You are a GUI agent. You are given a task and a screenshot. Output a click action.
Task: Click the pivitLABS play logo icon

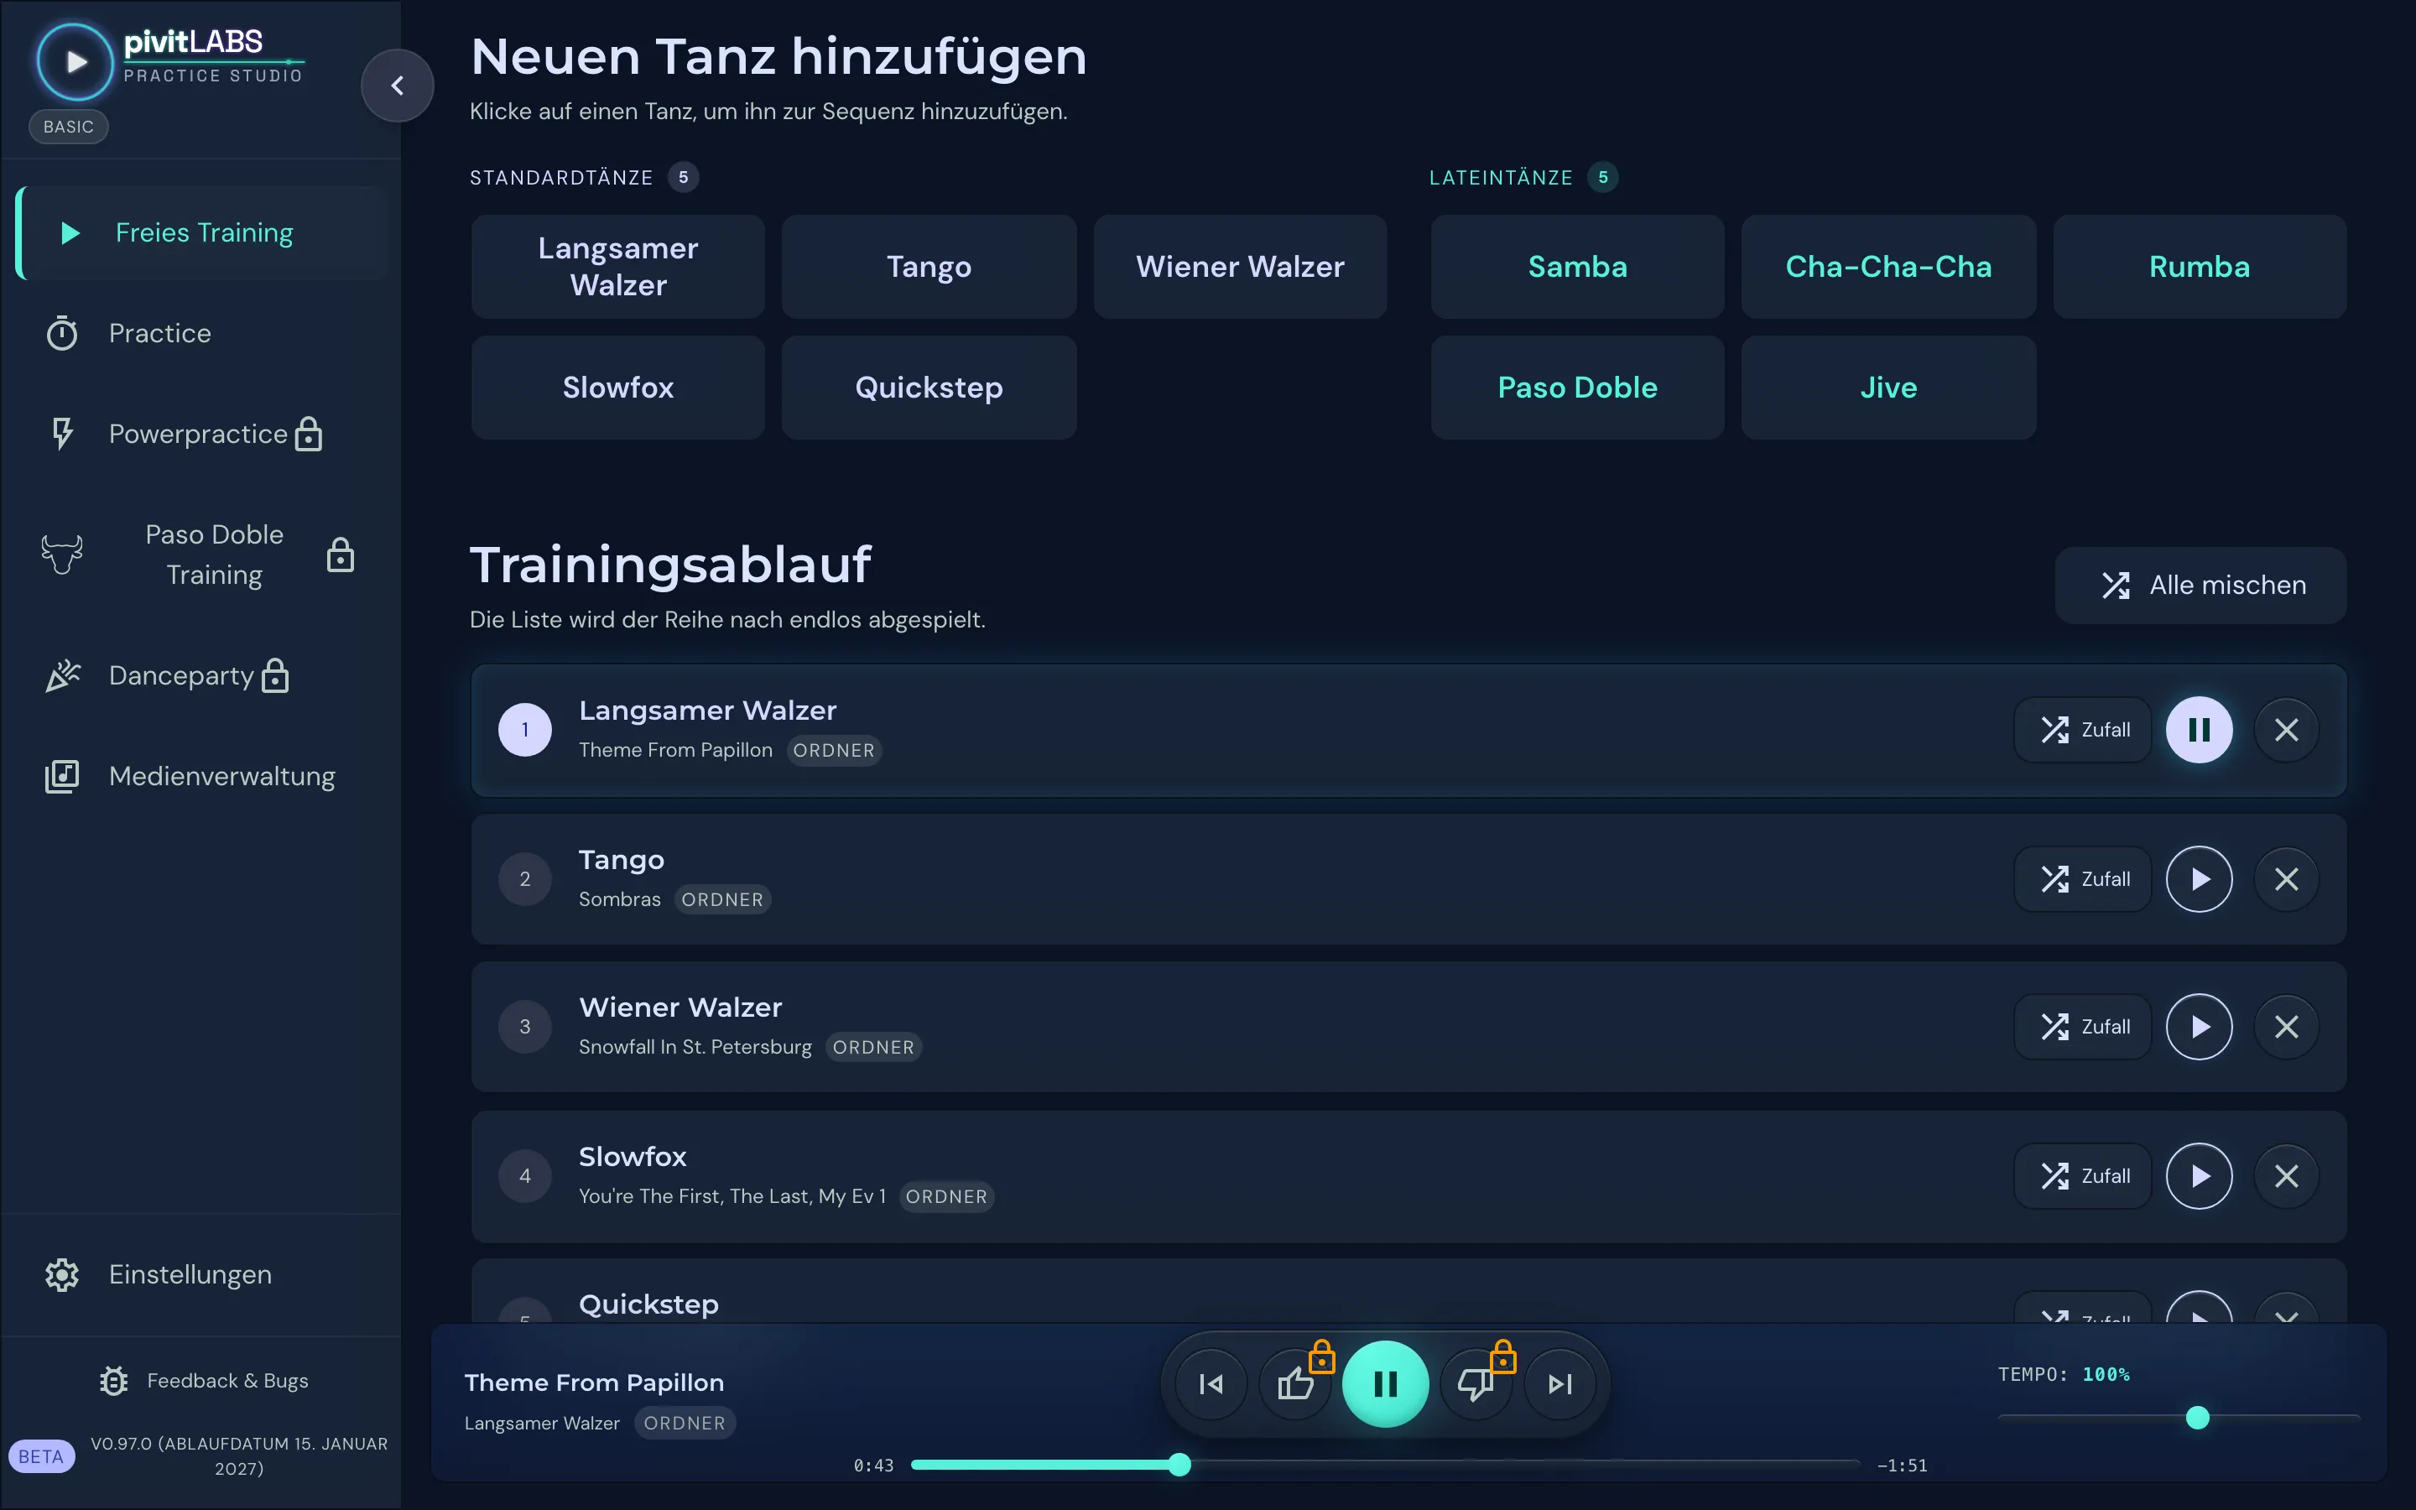pyautogui.click(x=75, y=62)
